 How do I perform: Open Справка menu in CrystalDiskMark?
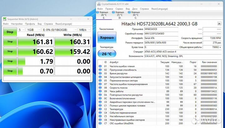[48, 24]
